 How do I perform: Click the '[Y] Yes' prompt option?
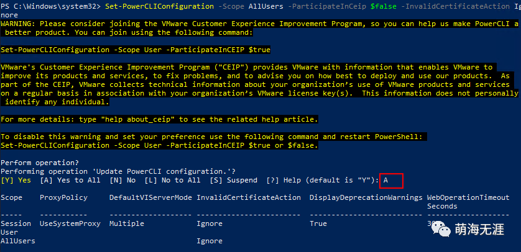pyautogui.click(x=16, y=180)
